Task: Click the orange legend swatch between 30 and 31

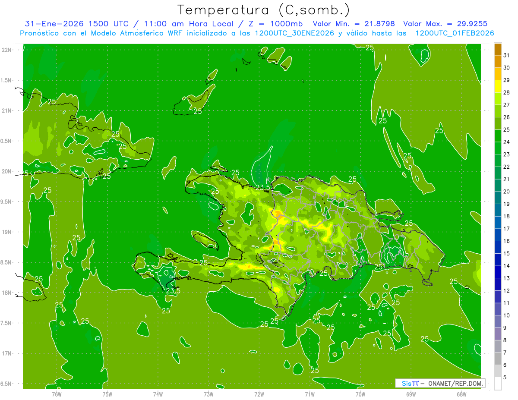Action: tap(498, 62)
